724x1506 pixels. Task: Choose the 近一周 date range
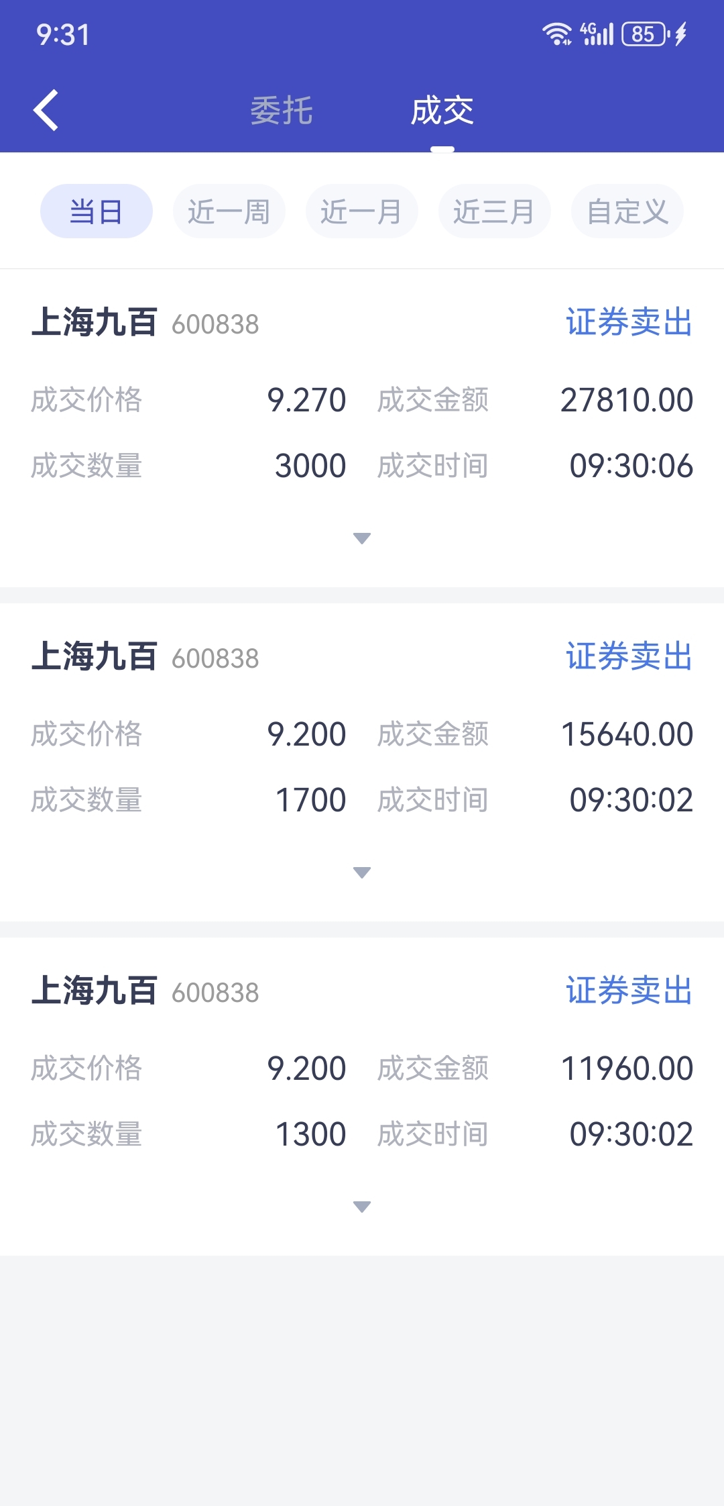coord(229,211)
